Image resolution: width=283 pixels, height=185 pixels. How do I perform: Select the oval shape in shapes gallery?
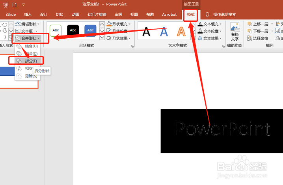(5, 24)
